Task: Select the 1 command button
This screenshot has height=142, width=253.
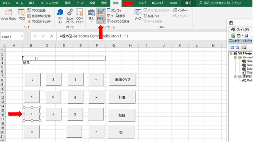Action: point(32,114)
